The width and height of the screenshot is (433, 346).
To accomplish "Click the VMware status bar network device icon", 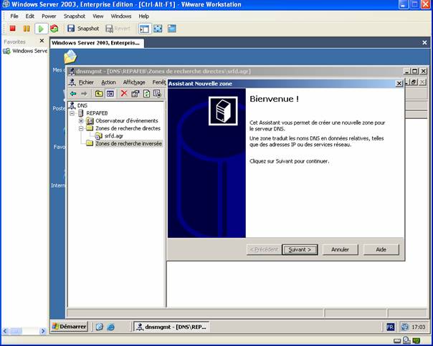I will (417, 340).
